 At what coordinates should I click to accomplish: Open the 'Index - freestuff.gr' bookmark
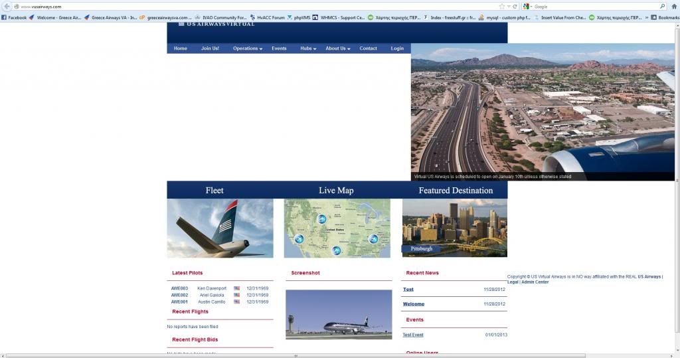[450, 18]
